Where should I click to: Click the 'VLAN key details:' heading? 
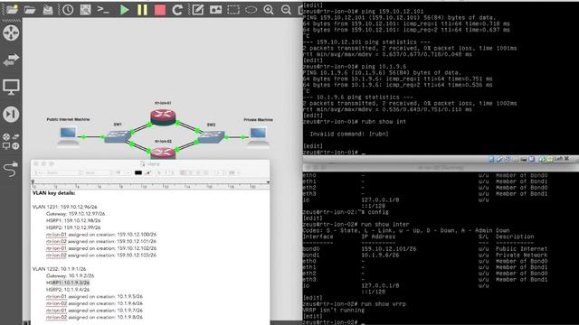(54, 193)
